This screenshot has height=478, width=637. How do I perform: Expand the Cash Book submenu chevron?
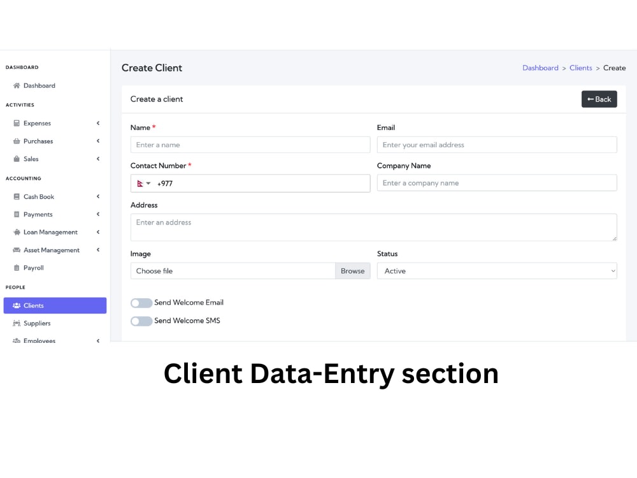98,197
